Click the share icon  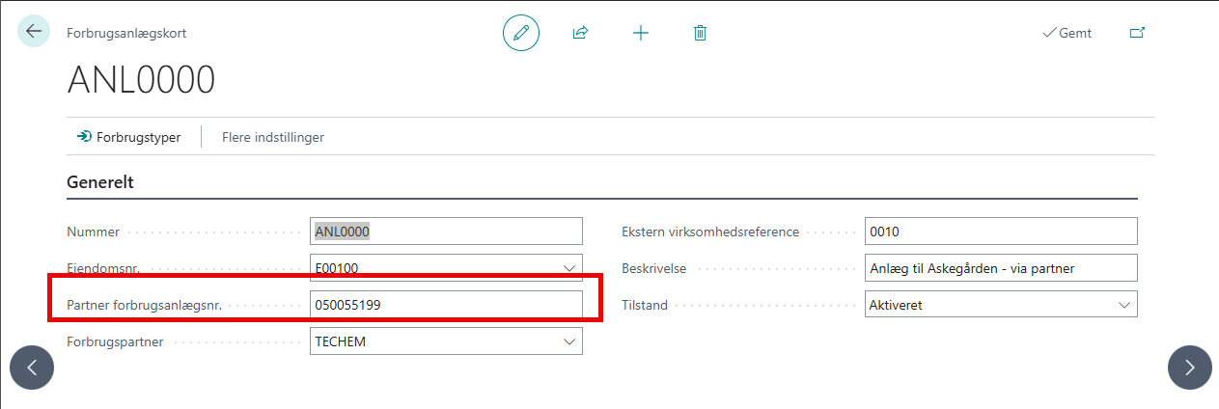pos(580,33)
